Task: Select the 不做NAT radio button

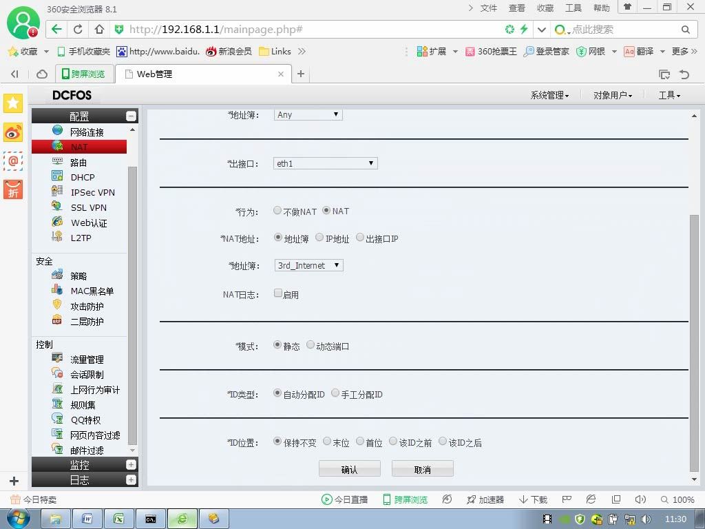Action: pyautogui.click(x=277, y=211)
